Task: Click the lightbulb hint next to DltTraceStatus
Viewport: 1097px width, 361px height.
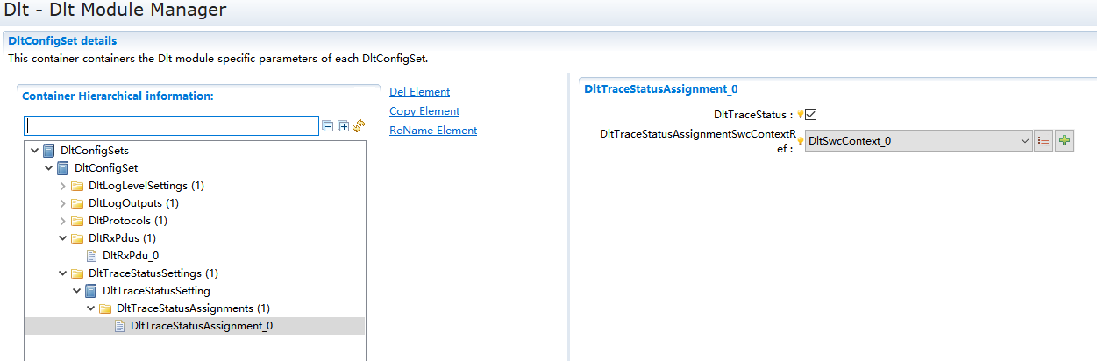Action: pos(800,115)
